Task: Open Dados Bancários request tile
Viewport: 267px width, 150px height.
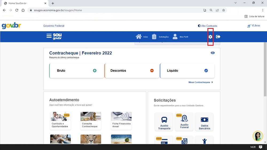Action: pyautogui.click(x=204, y=122)
